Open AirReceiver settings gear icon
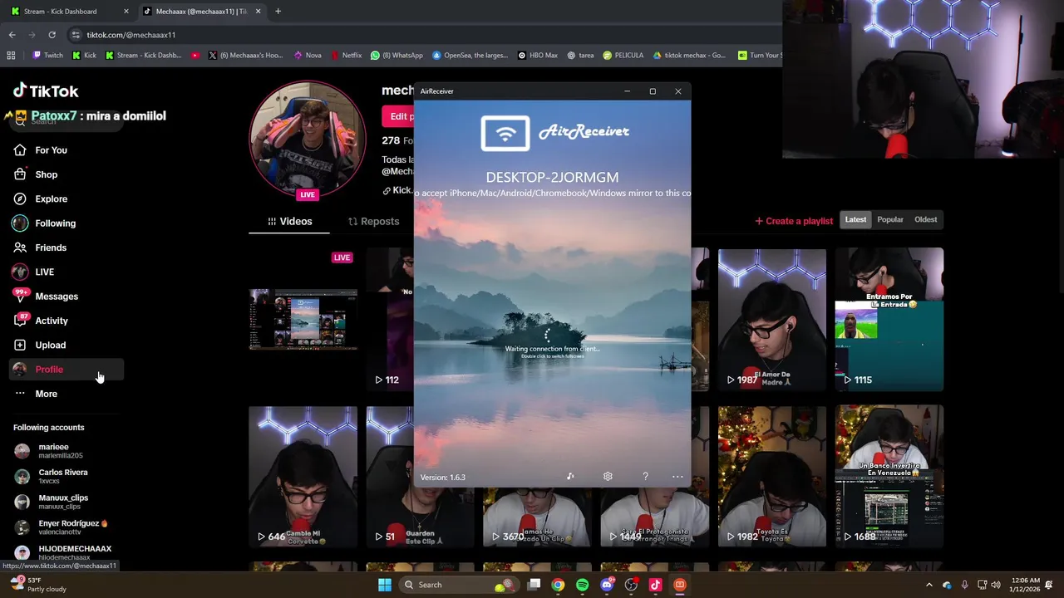 tap(608, 477)
